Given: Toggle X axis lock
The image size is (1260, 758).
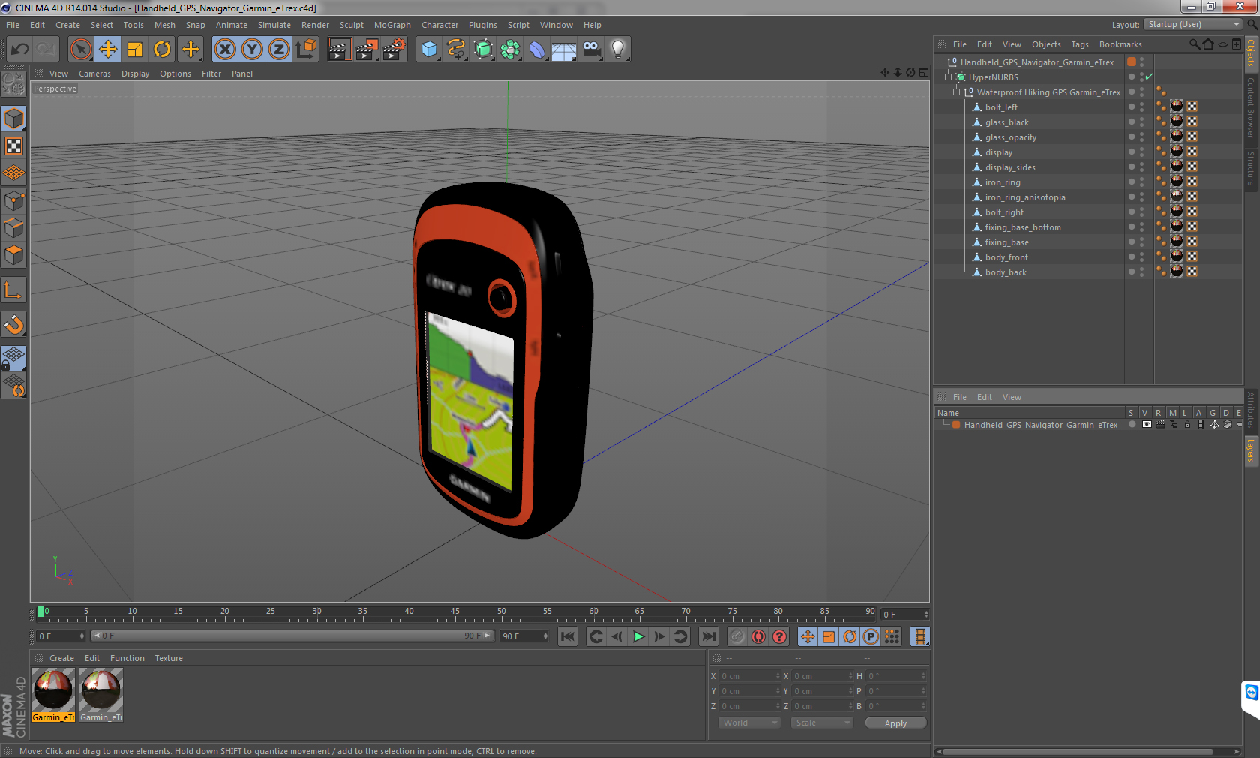Looking at the screenshot, I should click(225, 50).
